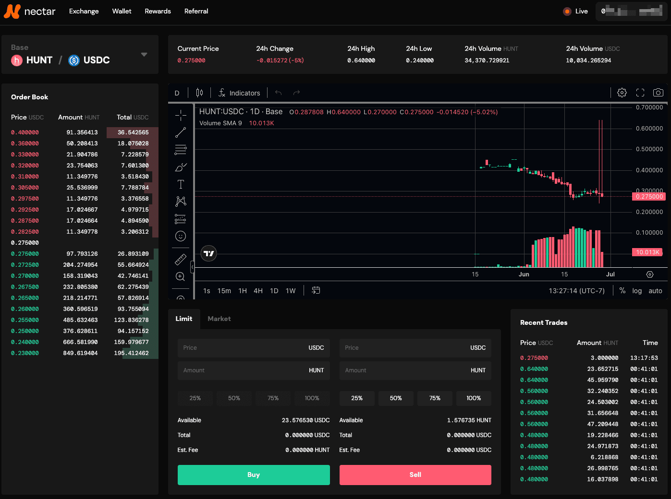Select the Fibonacci/horizontal lines tool
The height and width of the screenshot is (499, 671).
click(181, 150)
